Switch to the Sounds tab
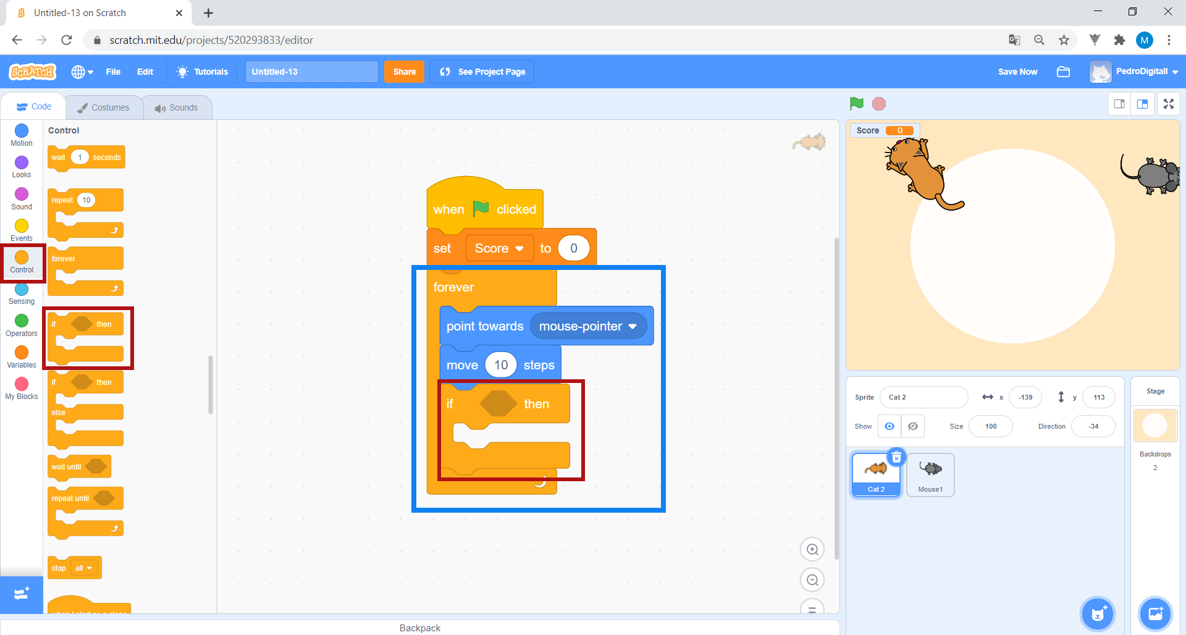The image size is (1186, 635). tap(177, 107)
